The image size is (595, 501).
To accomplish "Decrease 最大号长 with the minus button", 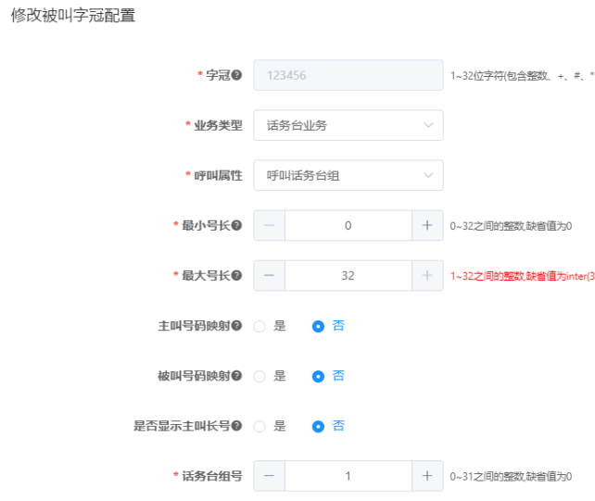I will tap(269, 275).
